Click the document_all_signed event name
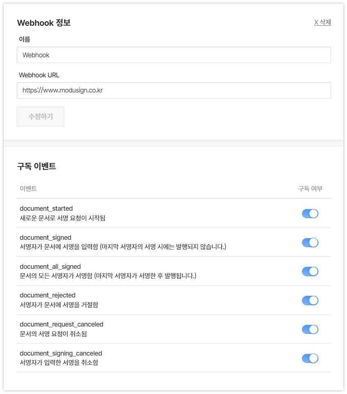 point(50,266)
